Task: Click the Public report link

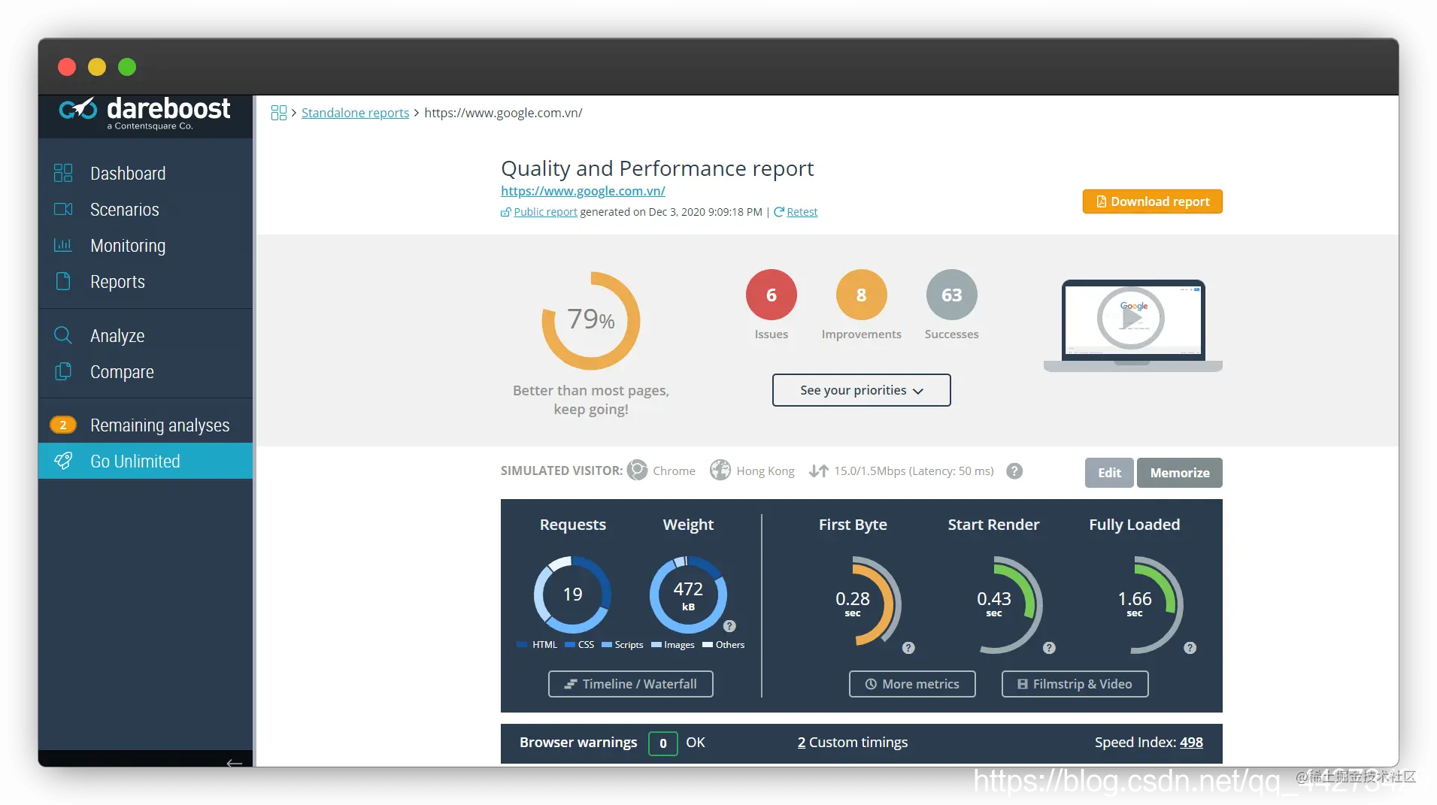Action: click(545, 212)
